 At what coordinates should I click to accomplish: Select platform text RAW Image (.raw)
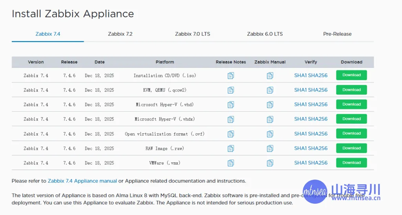(x=165, y=149)
